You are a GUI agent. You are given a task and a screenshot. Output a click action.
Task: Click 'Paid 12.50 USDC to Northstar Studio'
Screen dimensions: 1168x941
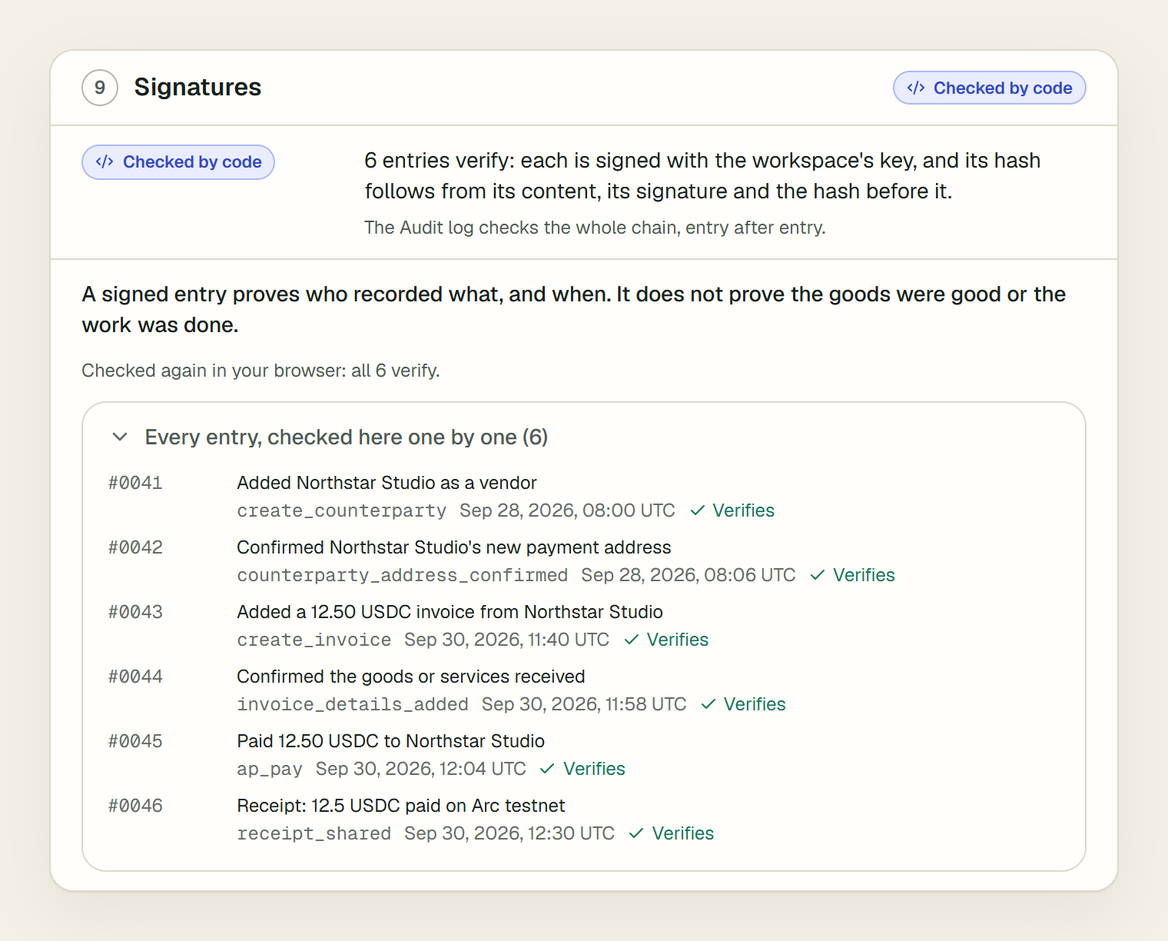(390, 741)
